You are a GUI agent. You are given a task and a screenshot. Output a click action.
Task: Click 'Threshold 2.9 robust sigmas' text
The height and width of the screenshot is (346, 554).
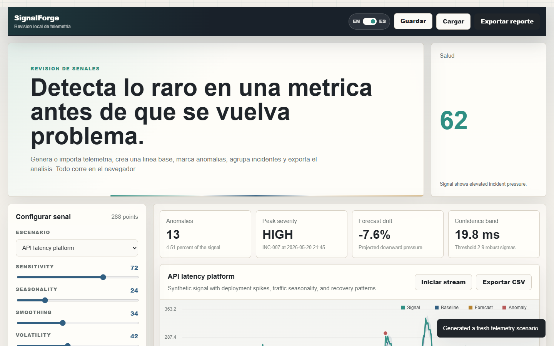(485, 248)
